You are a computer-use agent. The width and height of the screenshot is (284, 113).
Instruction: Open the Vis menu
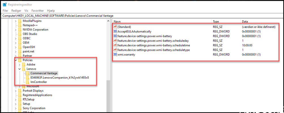[26, 11]
